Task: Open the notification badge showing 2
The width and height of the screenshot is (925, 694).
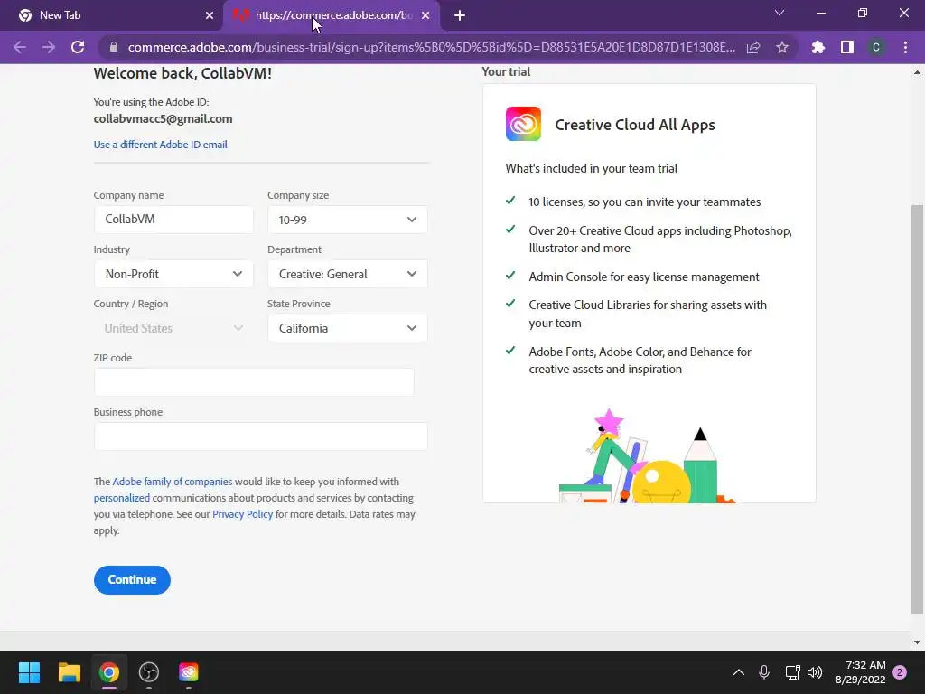Action: point(900,672)
